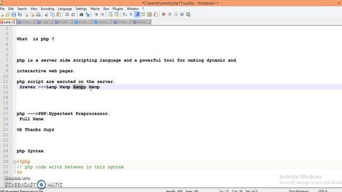Zoom out using the toolbar magnifier
Image resolution: width=342 pixels, height=192 pixels.
(102, 14)
